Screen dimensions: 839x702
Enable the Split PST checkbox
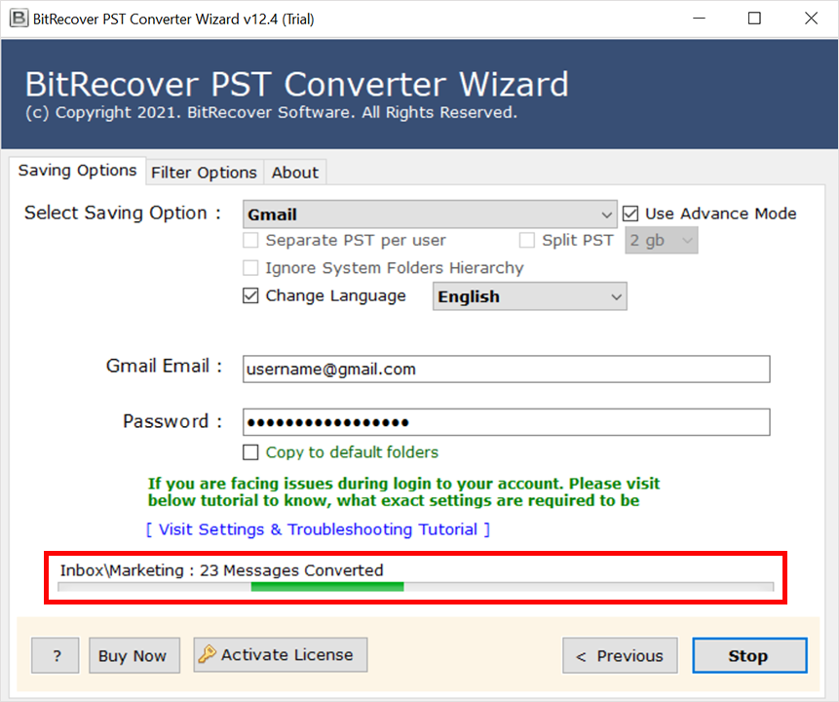526,241
